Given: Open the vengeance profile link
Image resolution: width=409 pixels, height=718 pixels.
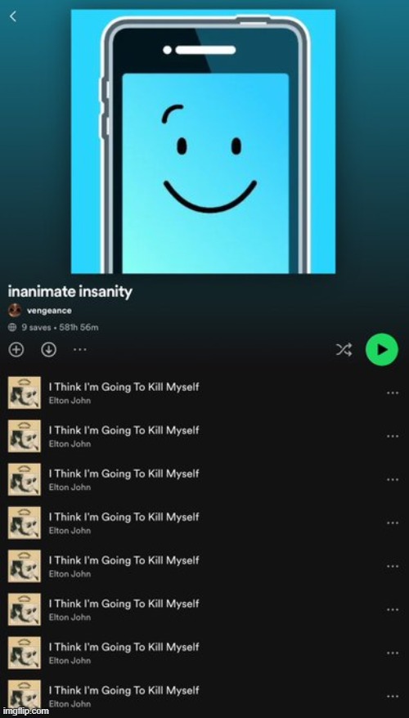Looking at the screenshot, I should coord(49,311).
